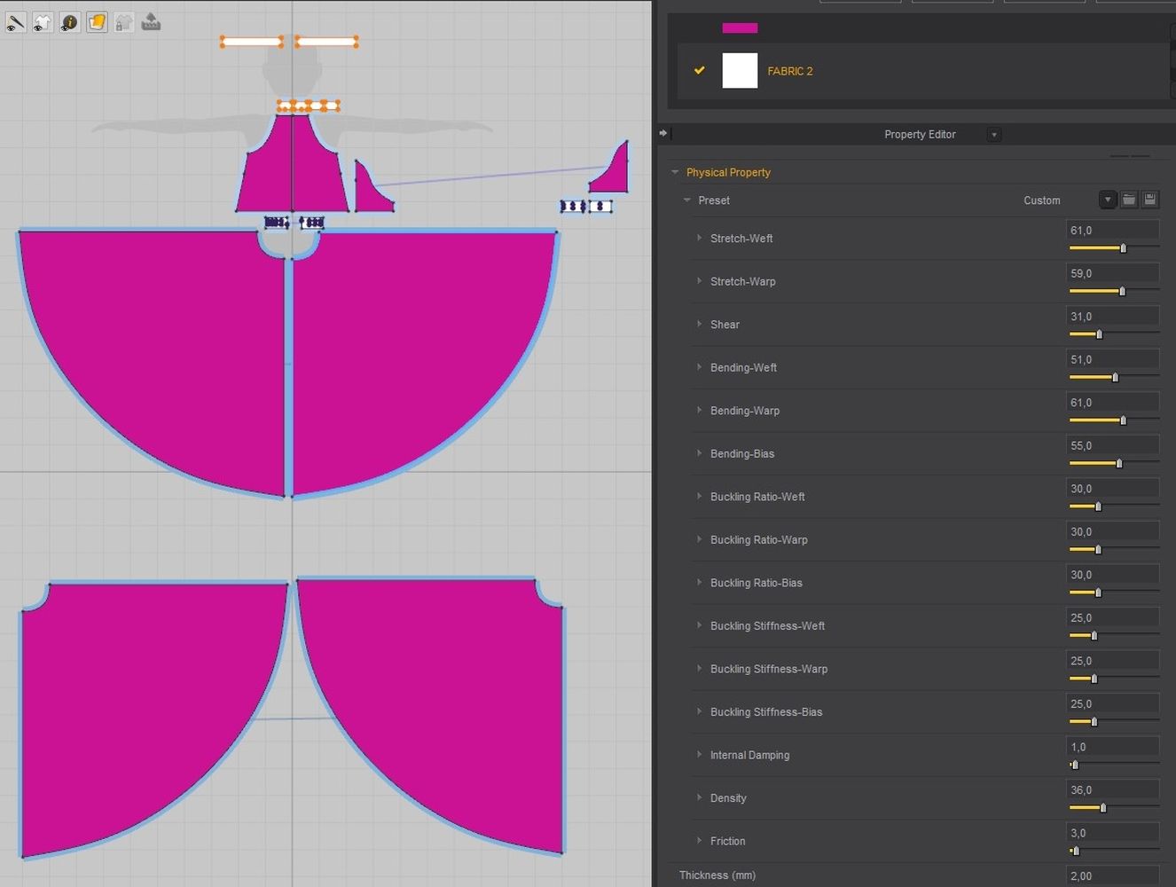The width and height of the screenshot is (1176, 887).
Task: Click the arrow icon left of Property Editor
Action: click(x=663, y=133)
